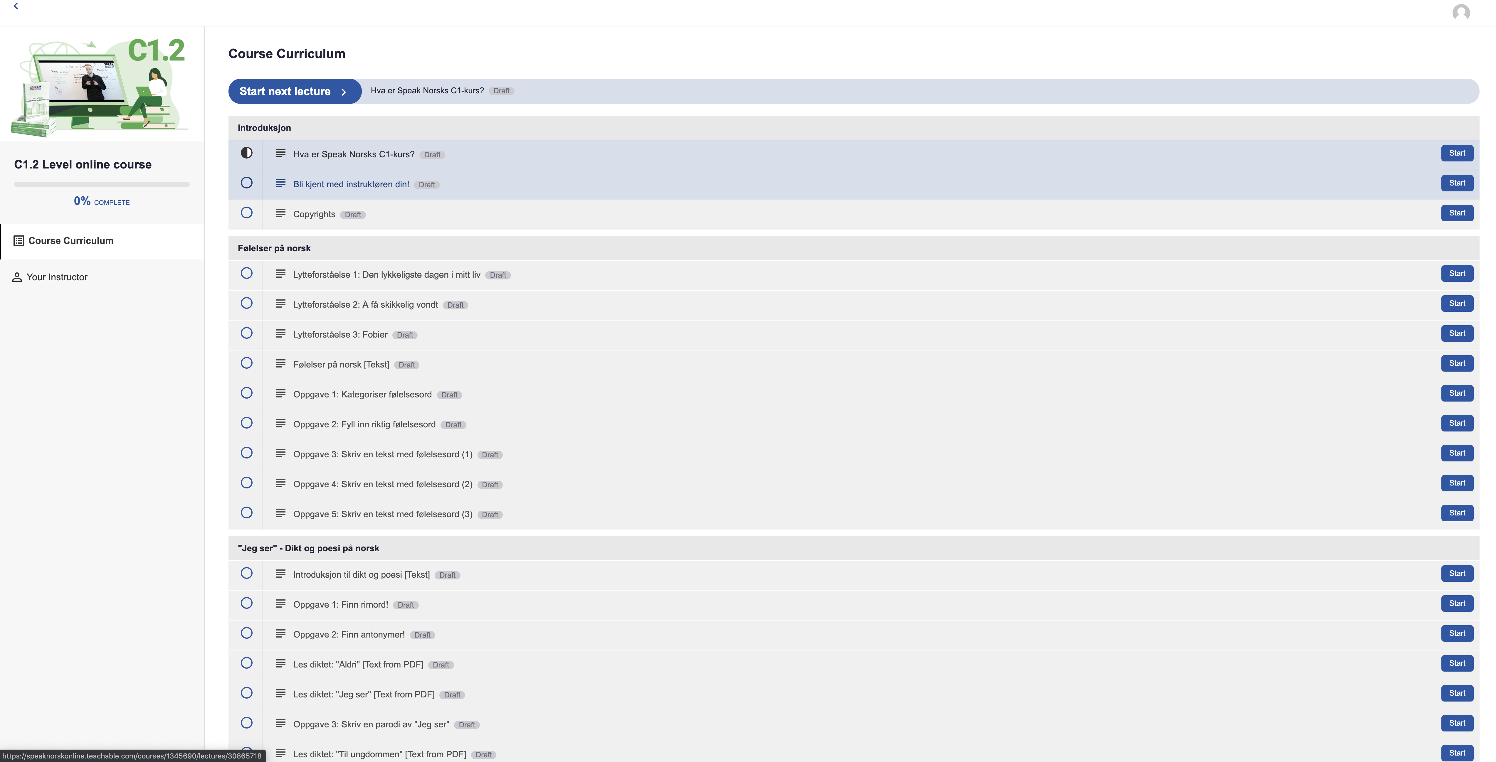Click the Start next lecture button label
The height and width of the screenshot is (762, 1496).
click(x=285, y=91)
